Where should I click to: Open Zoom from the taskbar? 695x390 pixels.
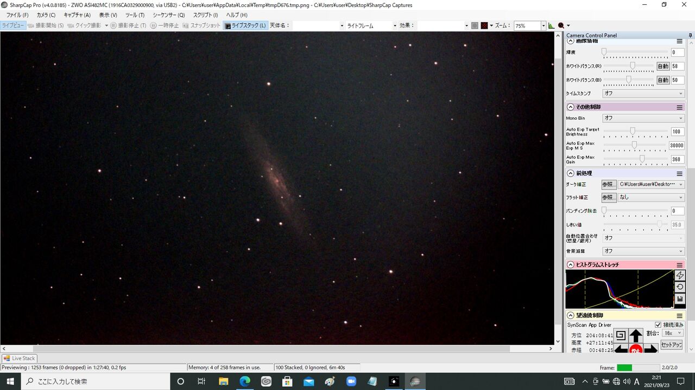(351, 381)
